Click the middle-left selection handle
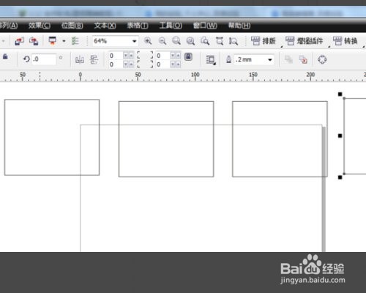Screen dimensions: 366x293 tap(340, 136)
